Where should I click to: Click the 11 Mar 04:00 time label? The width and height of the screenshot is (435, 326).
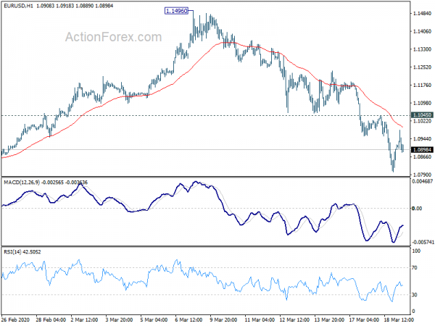tap(260, 319)
